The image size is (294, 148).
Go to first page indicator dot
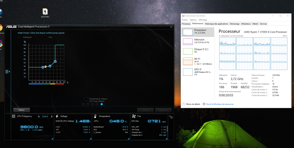(83, 104)
